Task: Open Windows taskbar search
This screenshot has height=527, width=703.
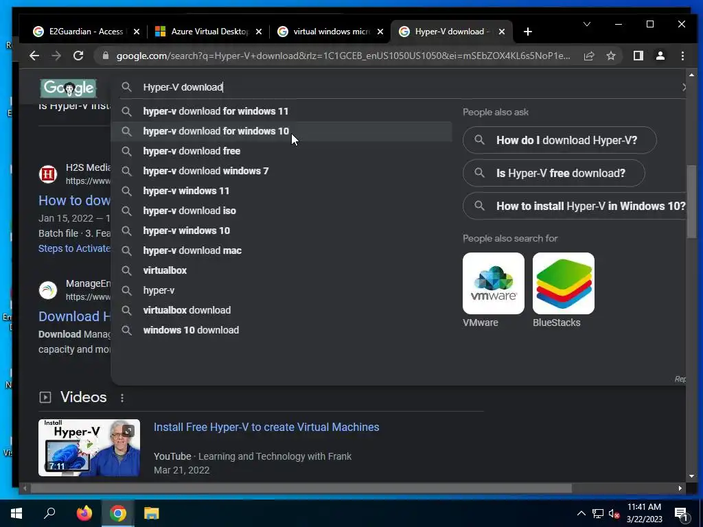Action: click(x=49, y=513)
